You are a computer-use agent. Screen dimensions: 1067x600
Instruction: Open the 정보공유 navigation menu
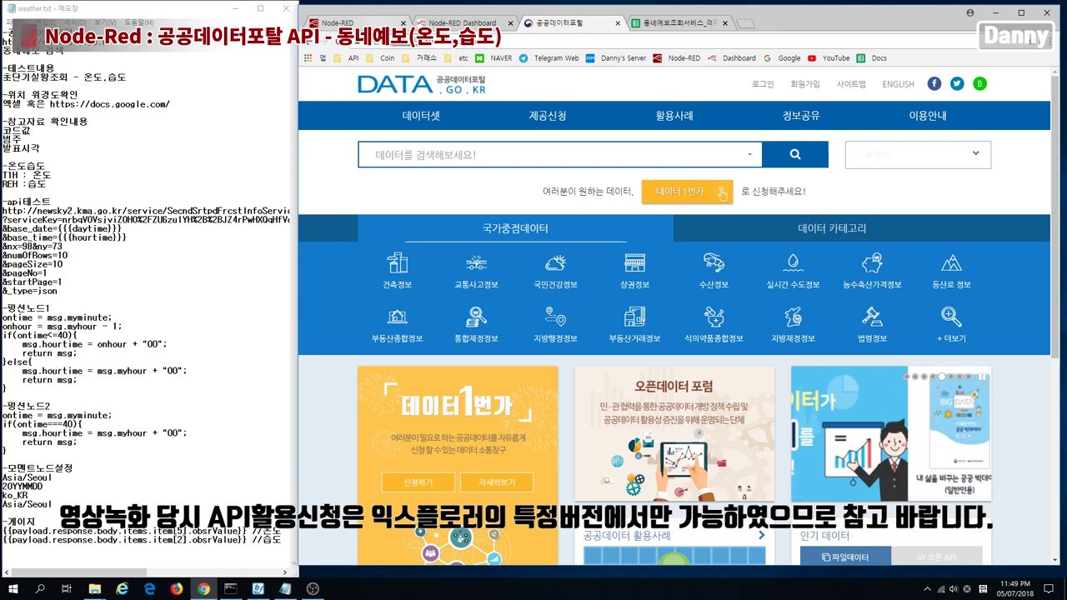pos(801,116)
